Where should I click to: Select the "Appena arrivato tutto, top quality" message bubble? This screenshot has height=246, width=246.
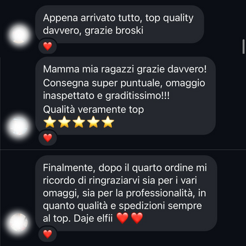[120, 24]
